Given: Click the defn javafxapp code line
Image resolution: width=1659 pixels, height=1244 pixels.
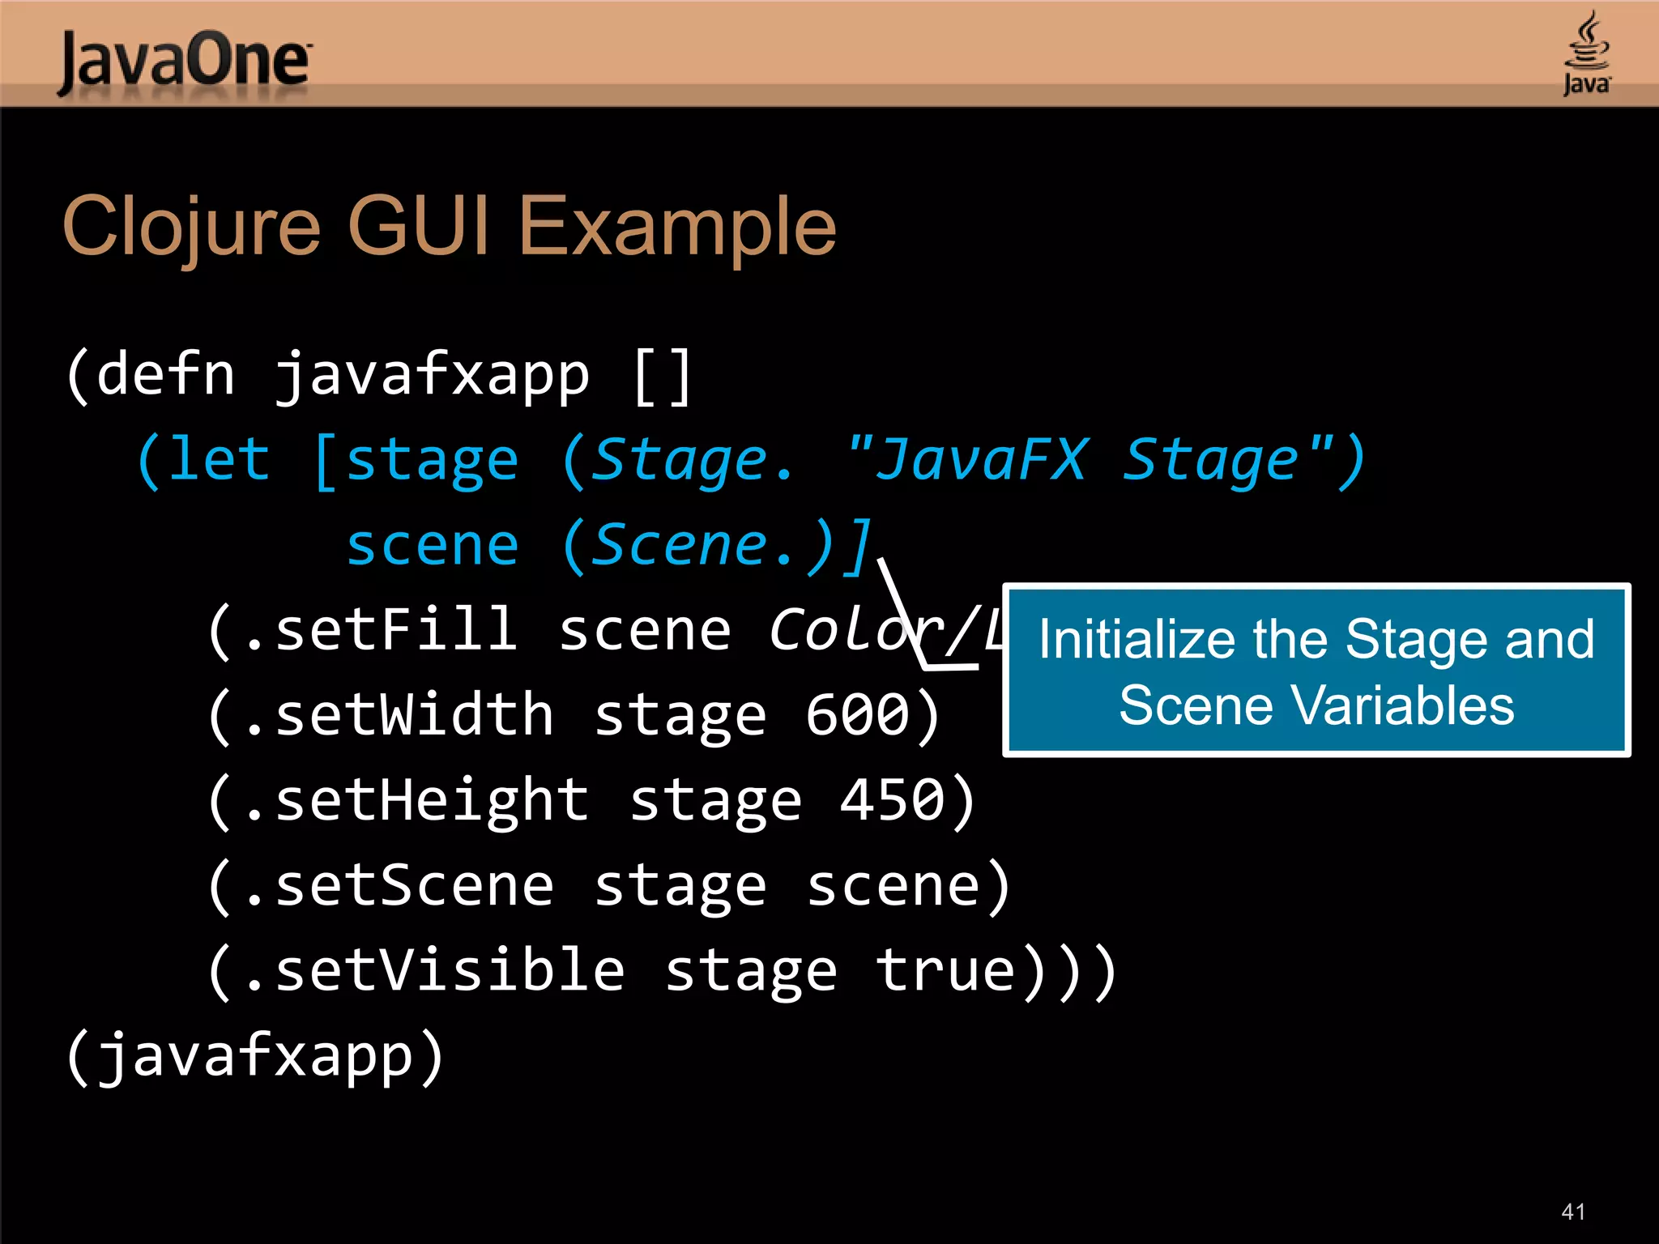Looking at the screenshot, I should pyautogui.click(x=378, y=377).
